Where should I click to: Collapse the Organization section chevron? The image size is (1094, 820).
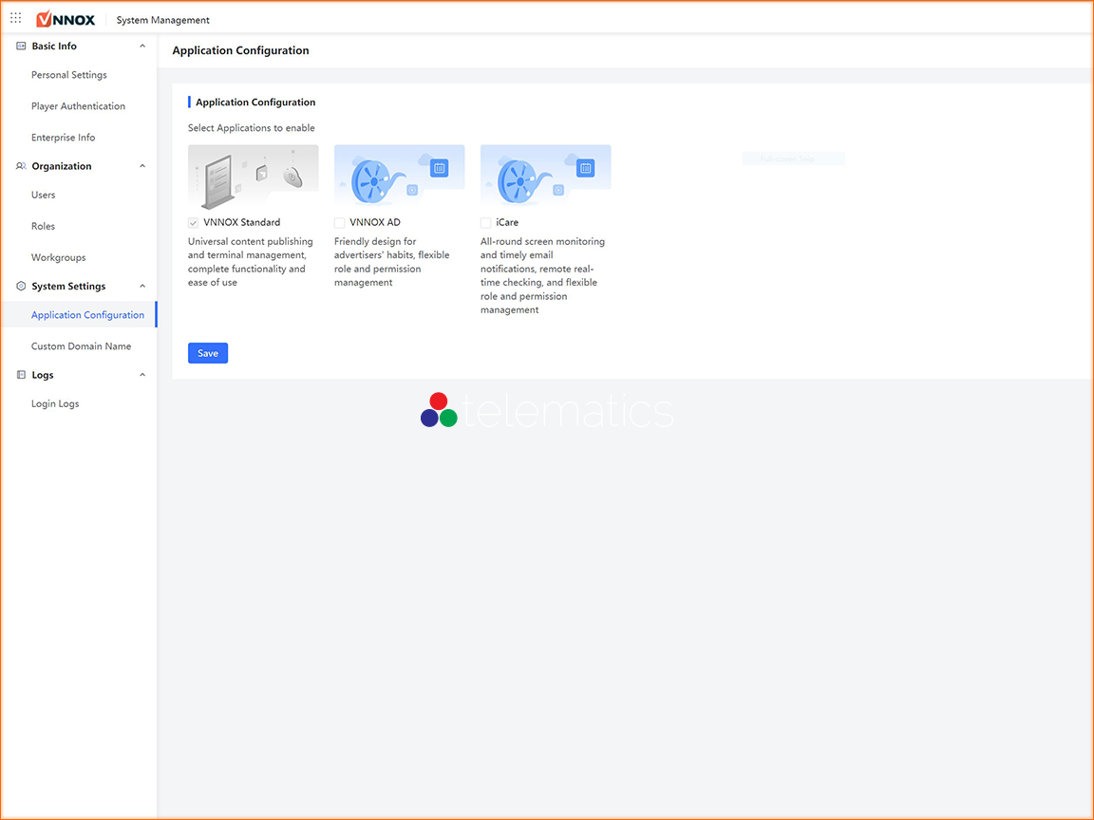[142, 166]
